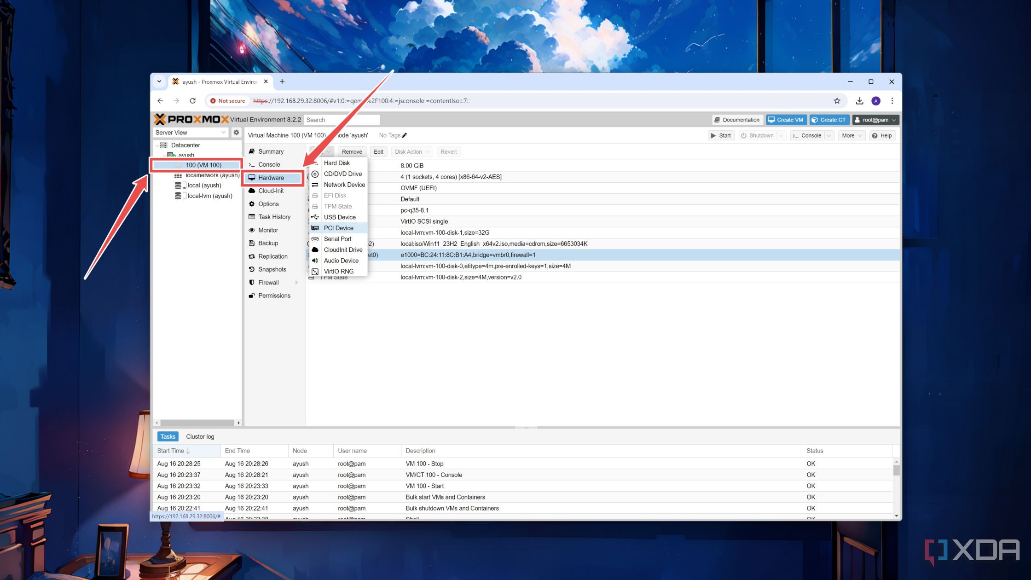Click the Not secure site info badge
Viewport: 1031px width, 580px height.
point(227,101)
